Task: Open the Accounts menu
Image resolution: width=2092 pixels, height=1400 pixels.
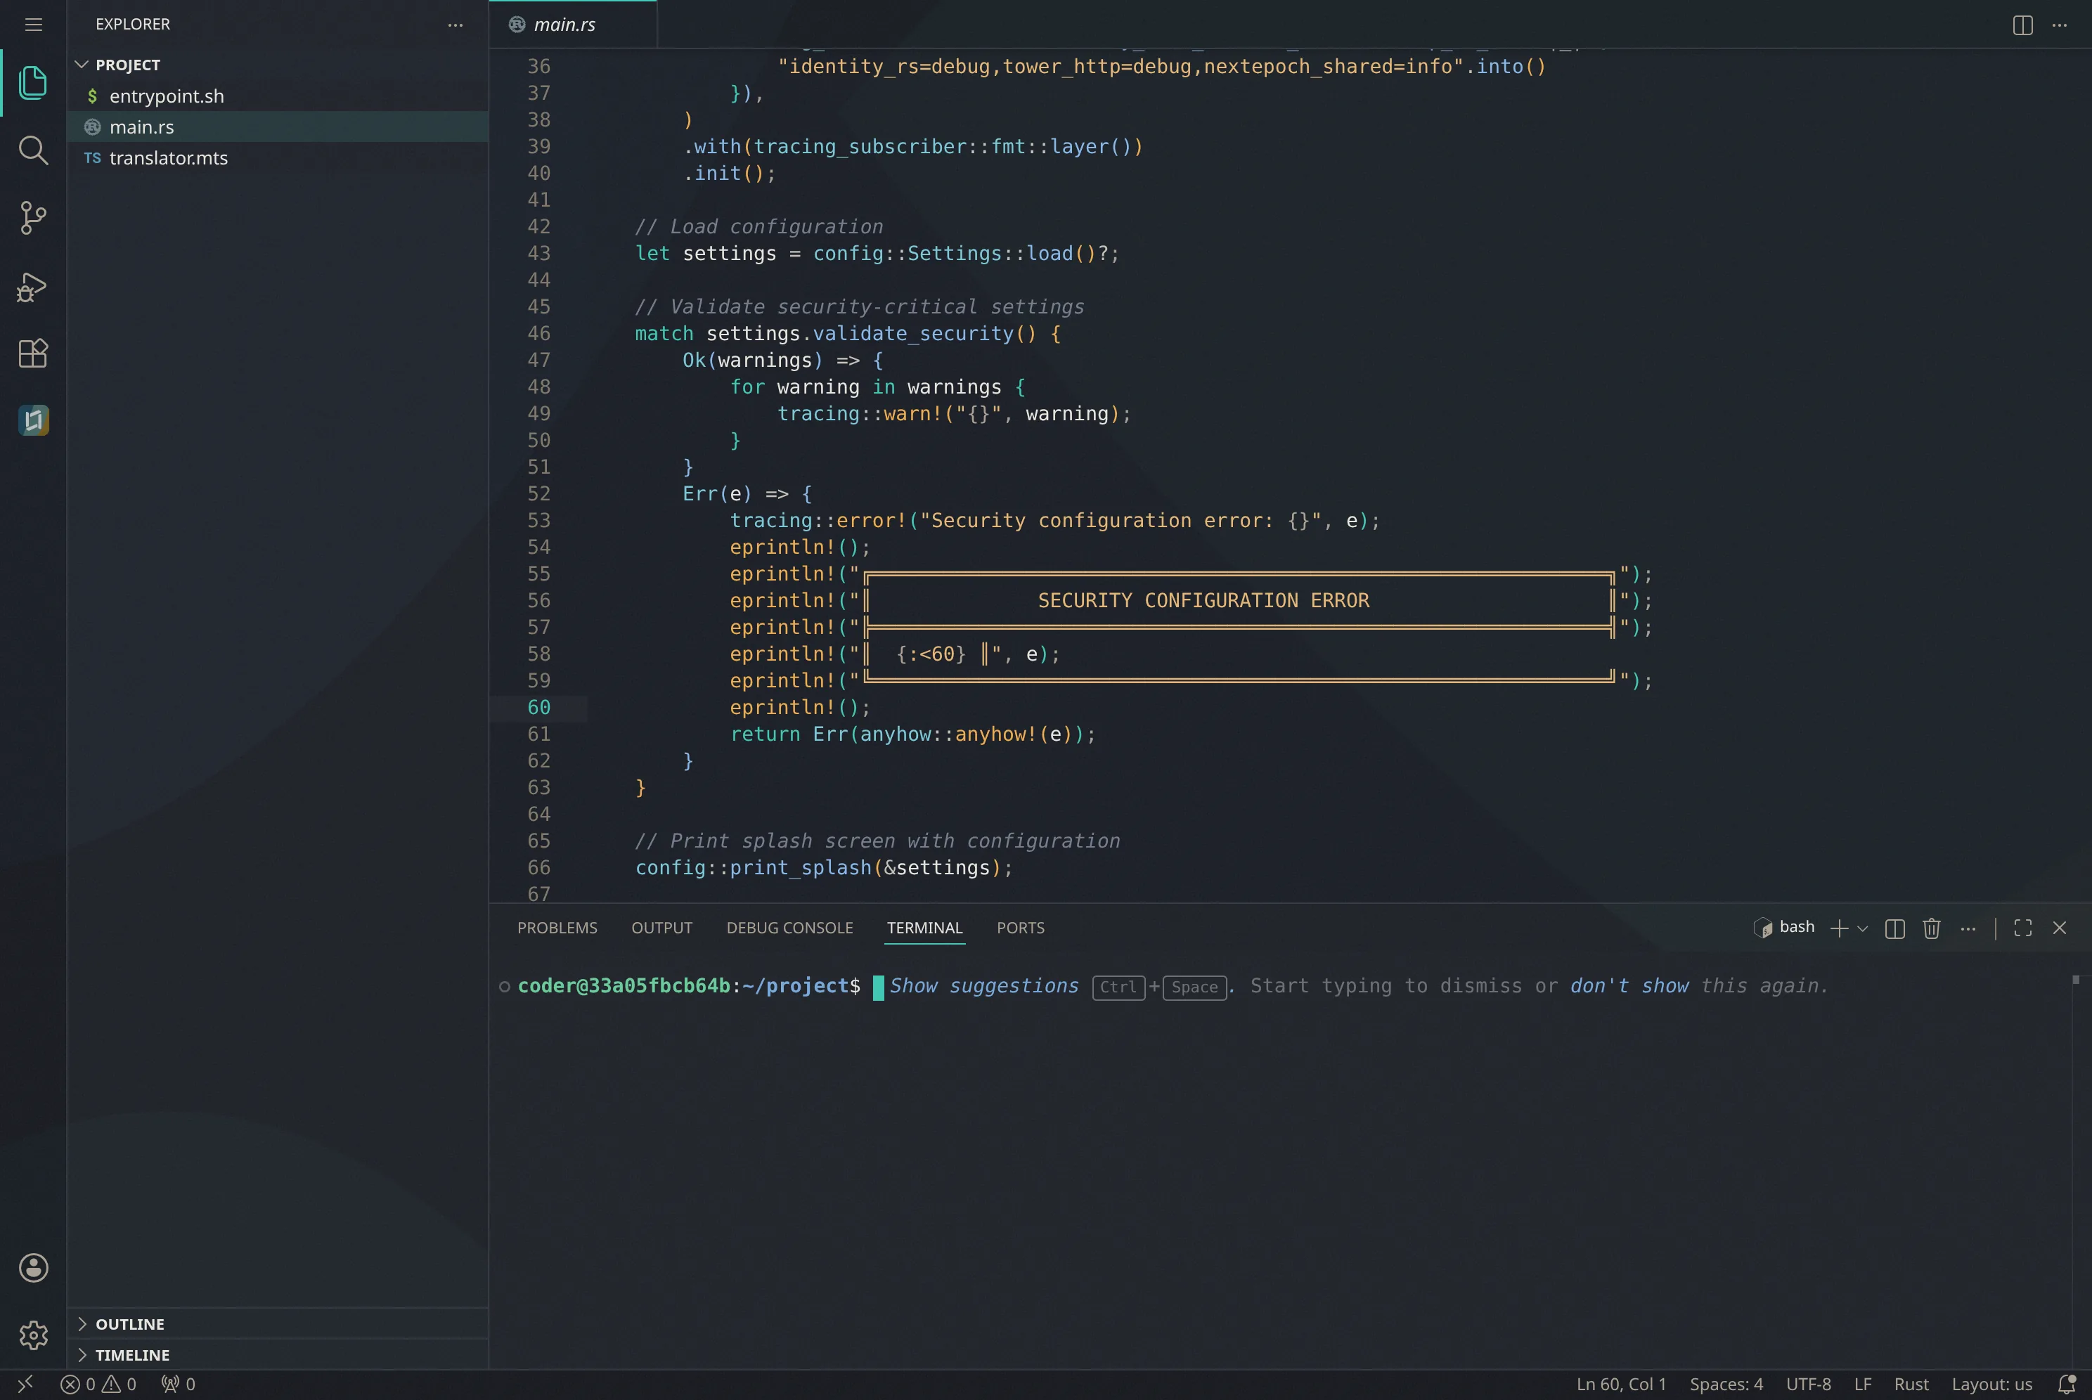Action: (x=33, y=1267)
